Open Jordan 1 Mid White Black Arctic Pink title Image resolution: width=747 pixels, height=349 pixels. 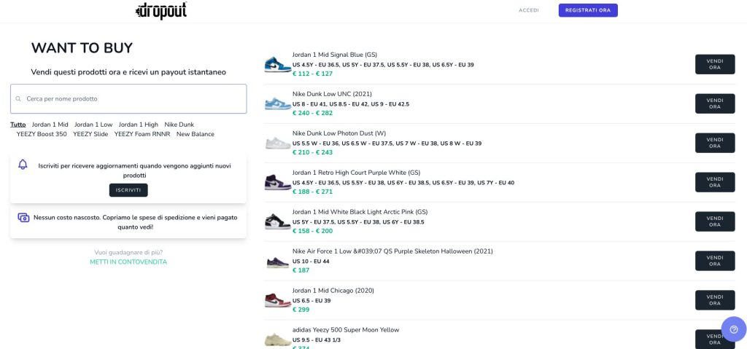[x=360, y=212]
